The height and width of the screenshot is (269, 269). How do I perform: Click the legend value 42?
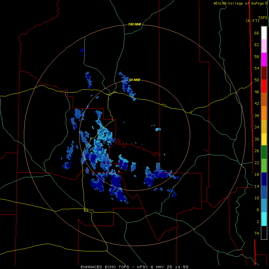click(257, 104)
